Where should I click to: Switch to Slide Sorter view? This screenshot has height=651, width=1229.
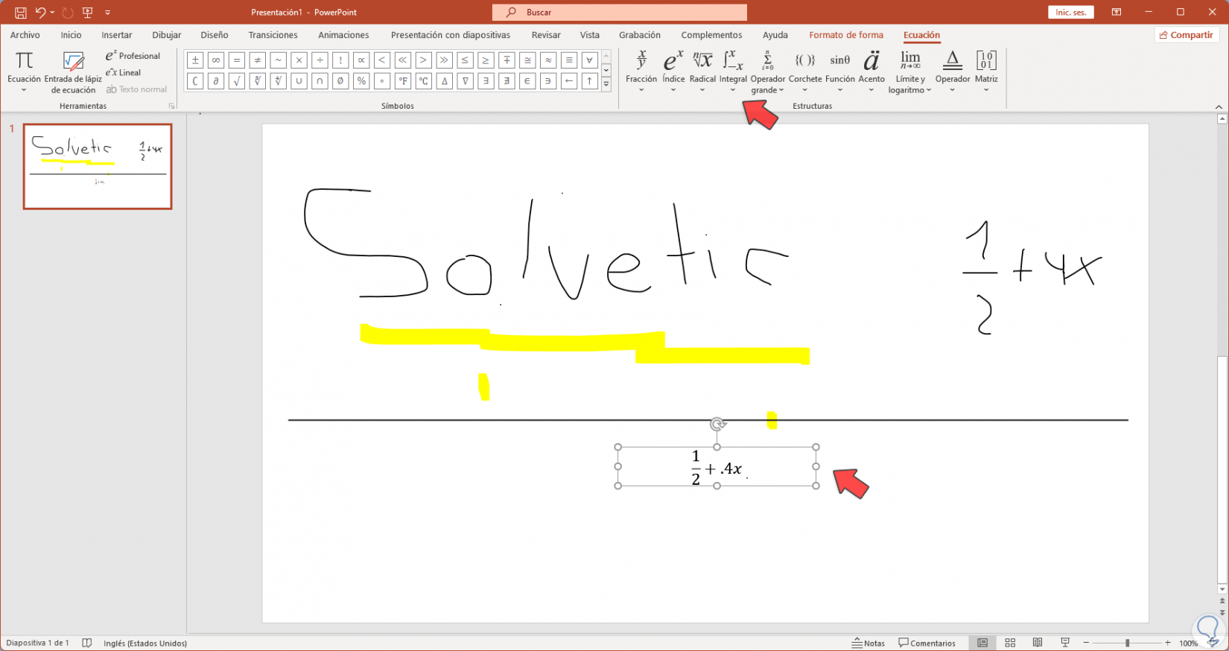(x=1010, y=643)
